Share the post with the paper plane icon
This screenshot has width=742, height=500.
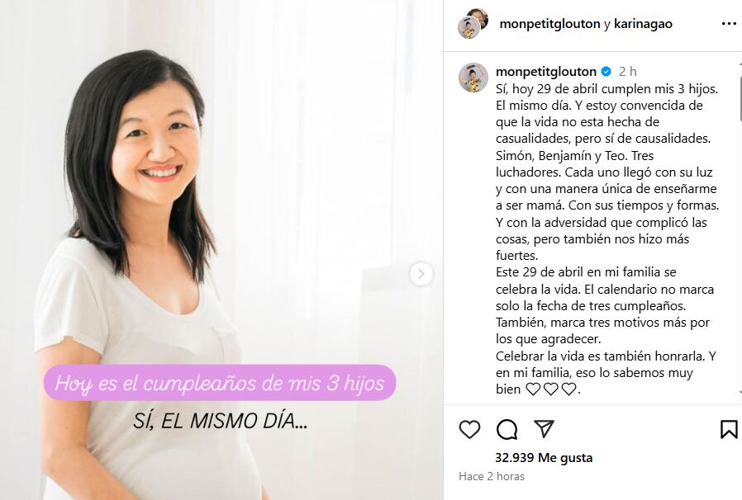click(x=544, y=428)
